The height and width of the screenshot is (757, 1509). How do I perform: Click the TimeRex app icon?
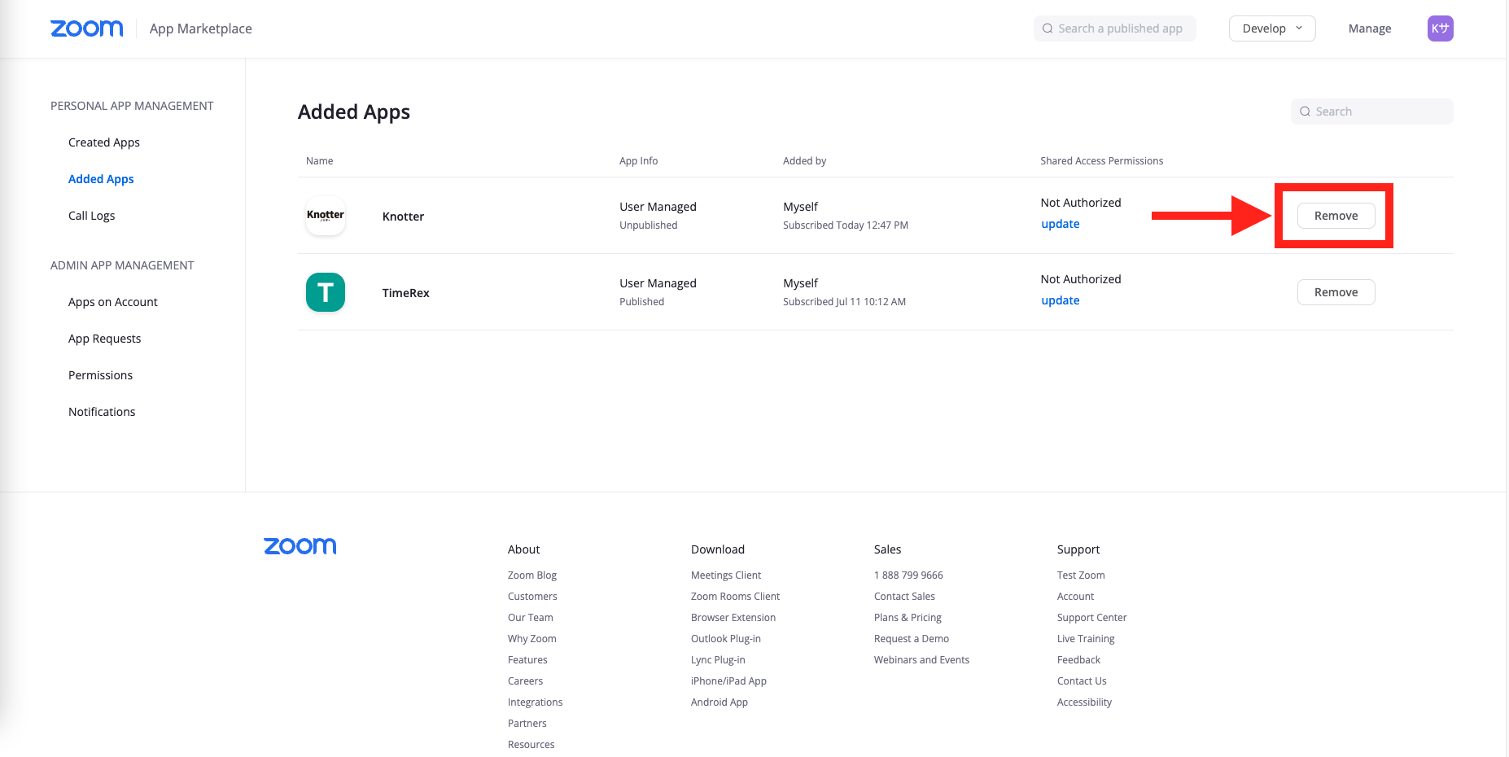326,292
